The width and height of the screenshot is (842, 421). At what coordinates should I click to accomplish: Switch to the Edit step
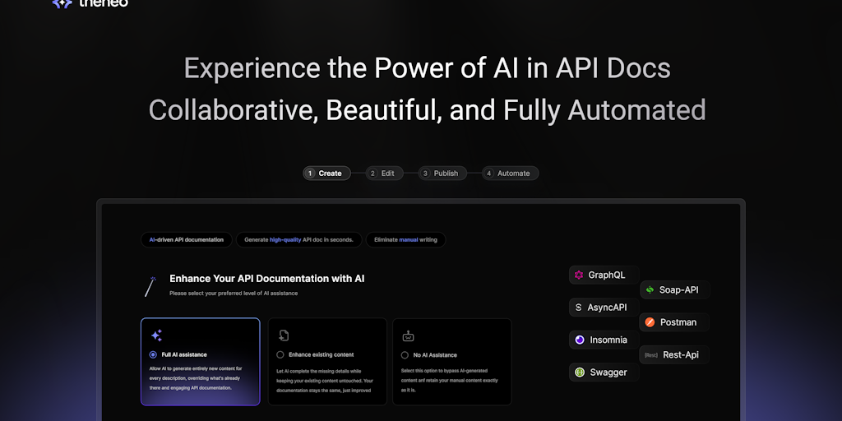click(385, 173)
